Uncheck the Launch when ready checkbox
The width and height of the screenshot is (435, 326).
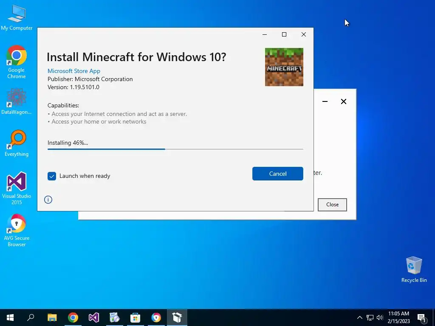point(51,176)
